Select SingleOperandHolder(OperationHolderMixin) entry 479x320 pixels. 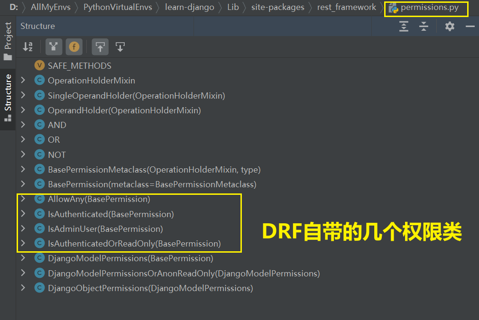click(136, 96)
